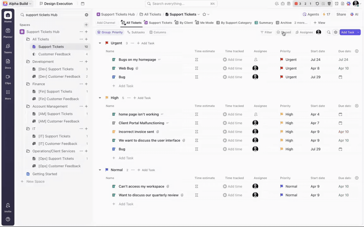364x227 pixels.
Task: Toggle the Closed tasks filter
Action: [x=283, y=32]
